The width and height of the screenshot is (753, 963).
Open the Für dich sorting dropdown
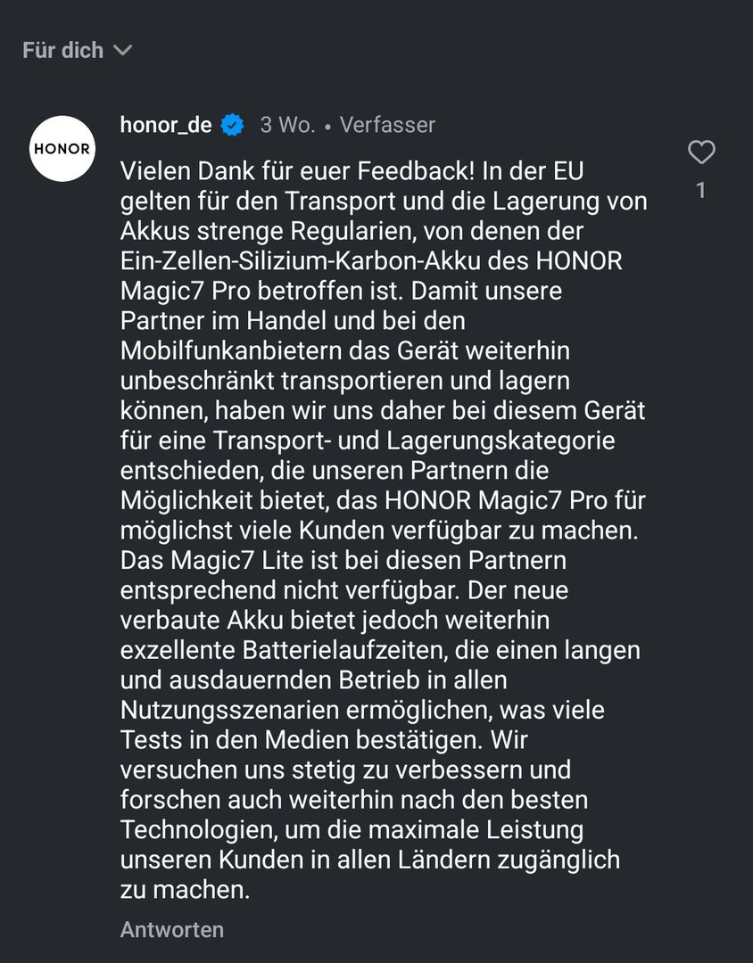pos(64,51)
